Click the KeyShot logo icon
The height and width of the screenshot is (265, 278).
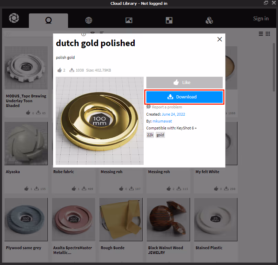[13, 18]
